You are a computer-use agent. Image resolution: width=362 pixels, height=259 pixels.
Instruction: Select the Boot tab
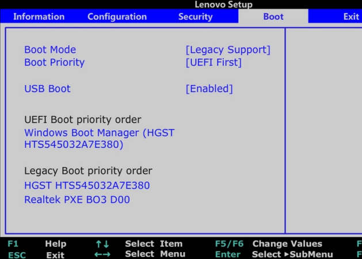[x=273, y=17]
